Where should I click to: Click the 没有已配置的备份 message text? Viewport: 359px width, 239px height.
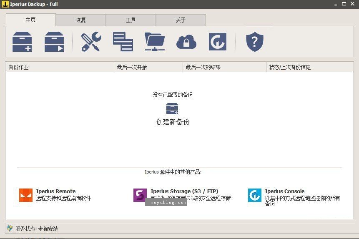click(x=173, y=95)
